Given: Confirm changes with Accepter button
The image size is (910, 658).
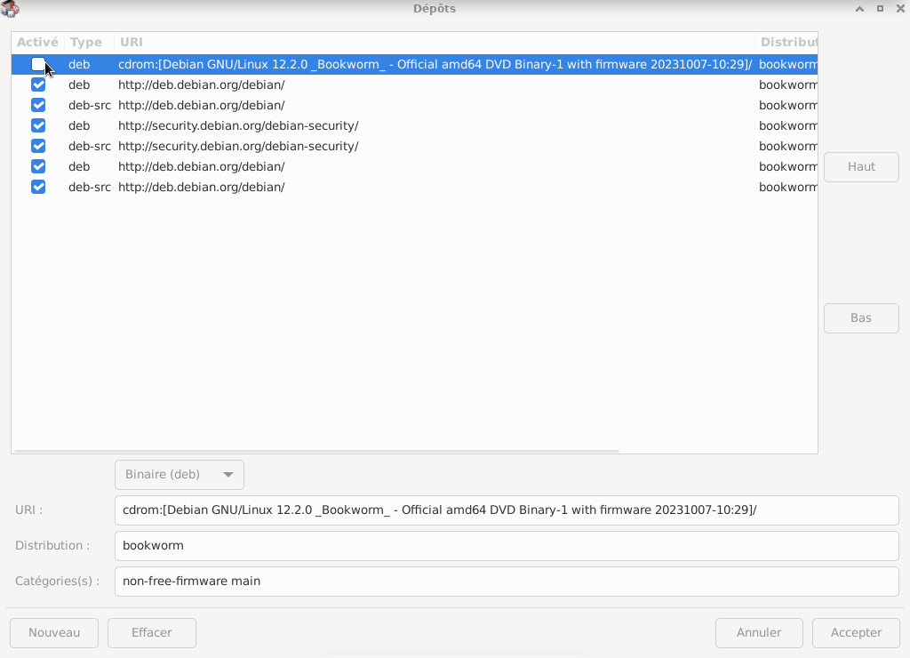Looking at the screenshot, I should (856, 632).
